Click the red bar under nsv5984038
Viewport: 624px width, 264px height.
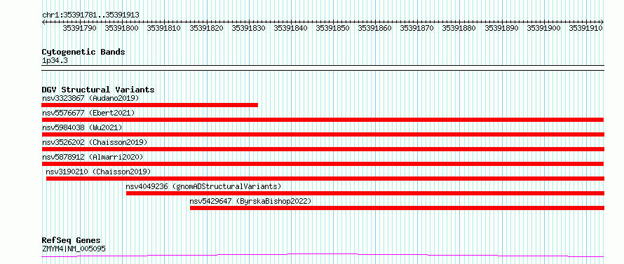pos(323,134)
